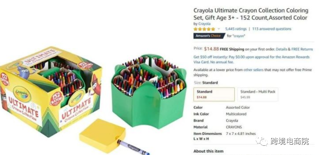This screenshot has width=319, height=155.
Task: Click the five-star rating icons
Action: point(204,29)
